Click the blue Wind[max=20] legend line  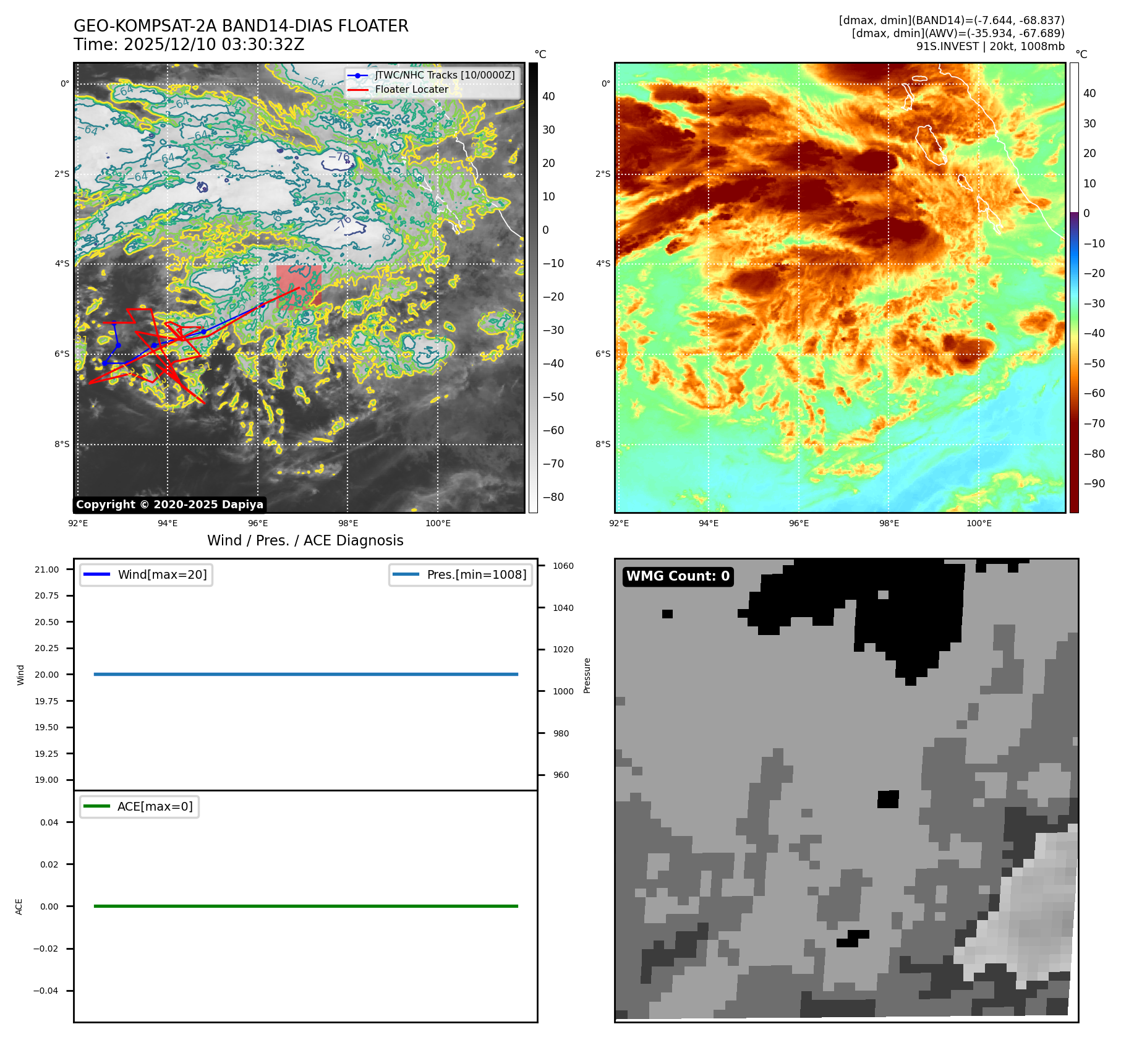point(96,574)
